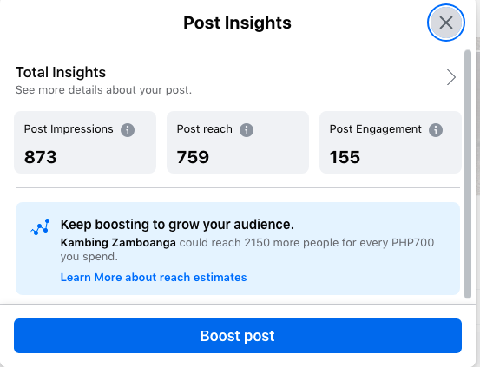This screenshot has height=367, width=480.
Task: Select the Post Engagement card
Action: [x=391, y=142]
